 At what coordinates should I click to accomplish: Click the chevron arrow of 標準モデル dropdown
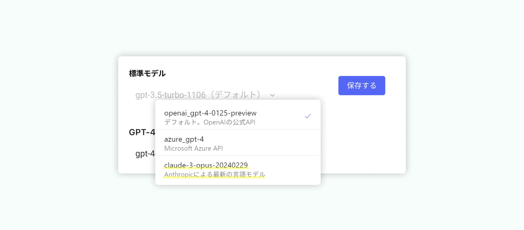click(x=272, y=95)
